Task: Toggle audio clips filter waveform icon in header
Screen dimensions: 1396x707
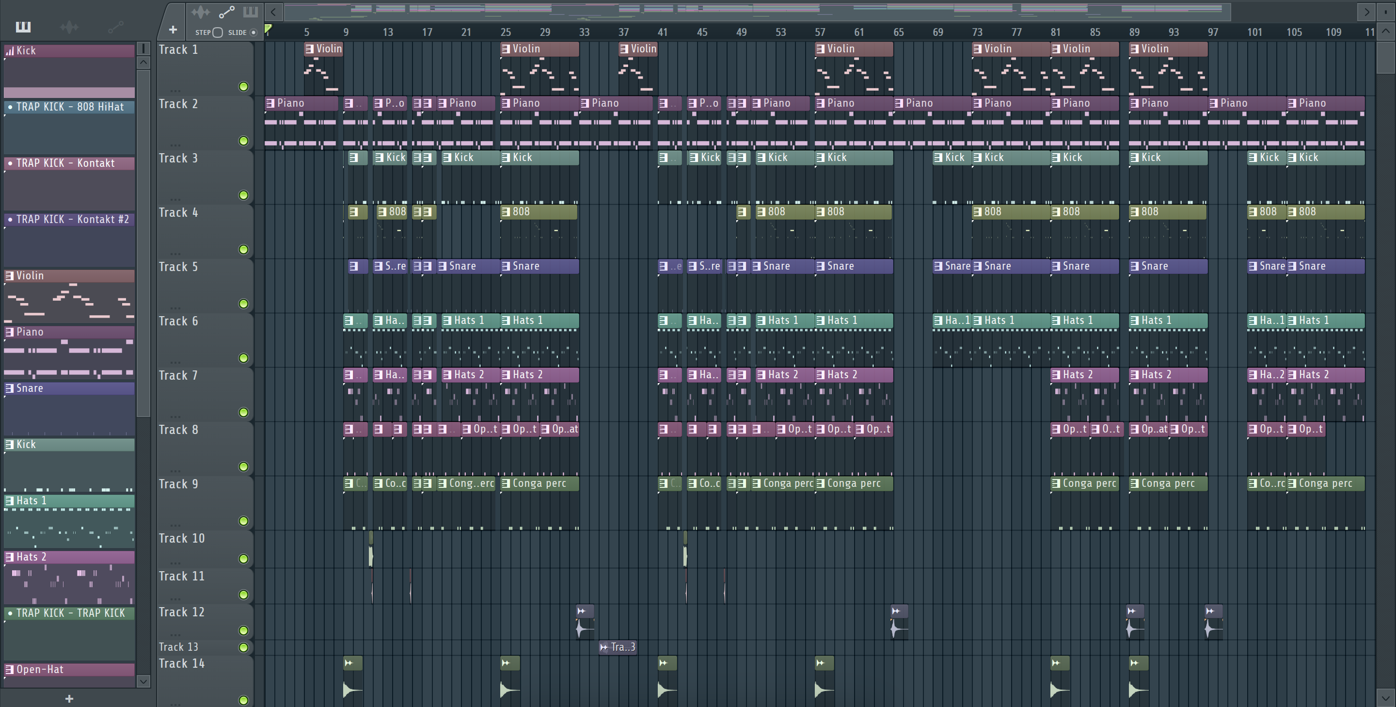Action: click(200, 11)
